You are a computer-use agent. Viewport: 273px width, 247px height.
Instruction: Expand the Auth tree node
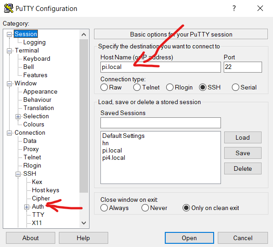26,207
